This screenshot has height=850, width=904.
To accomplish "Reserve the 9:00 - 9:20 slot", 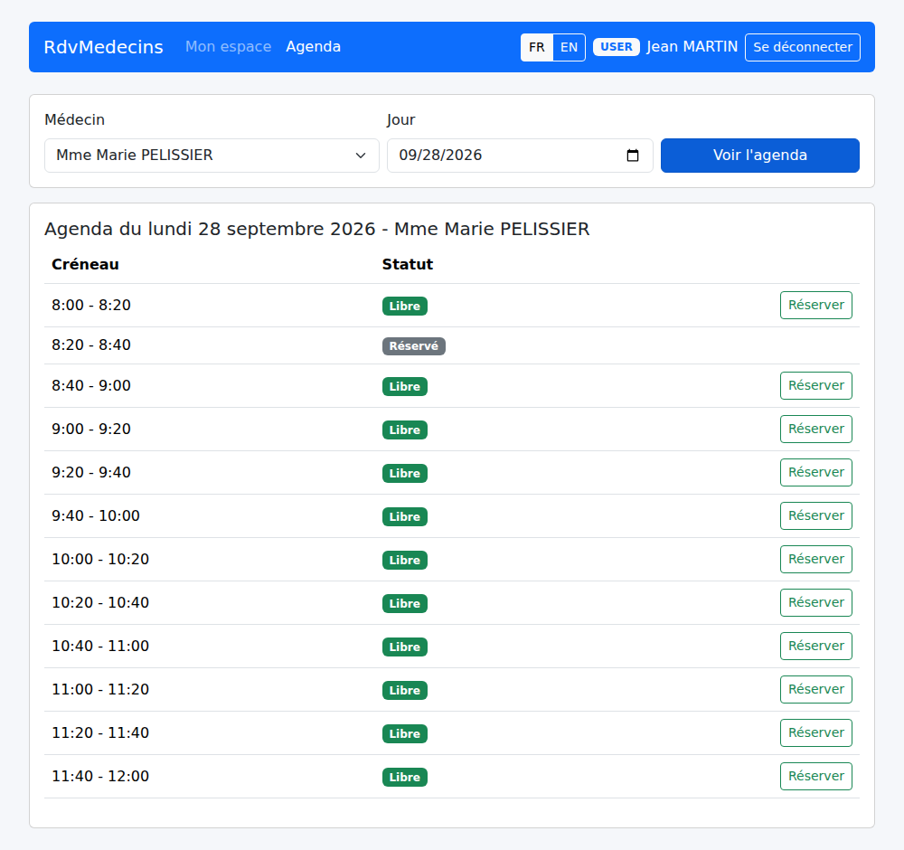I will 815,429.
